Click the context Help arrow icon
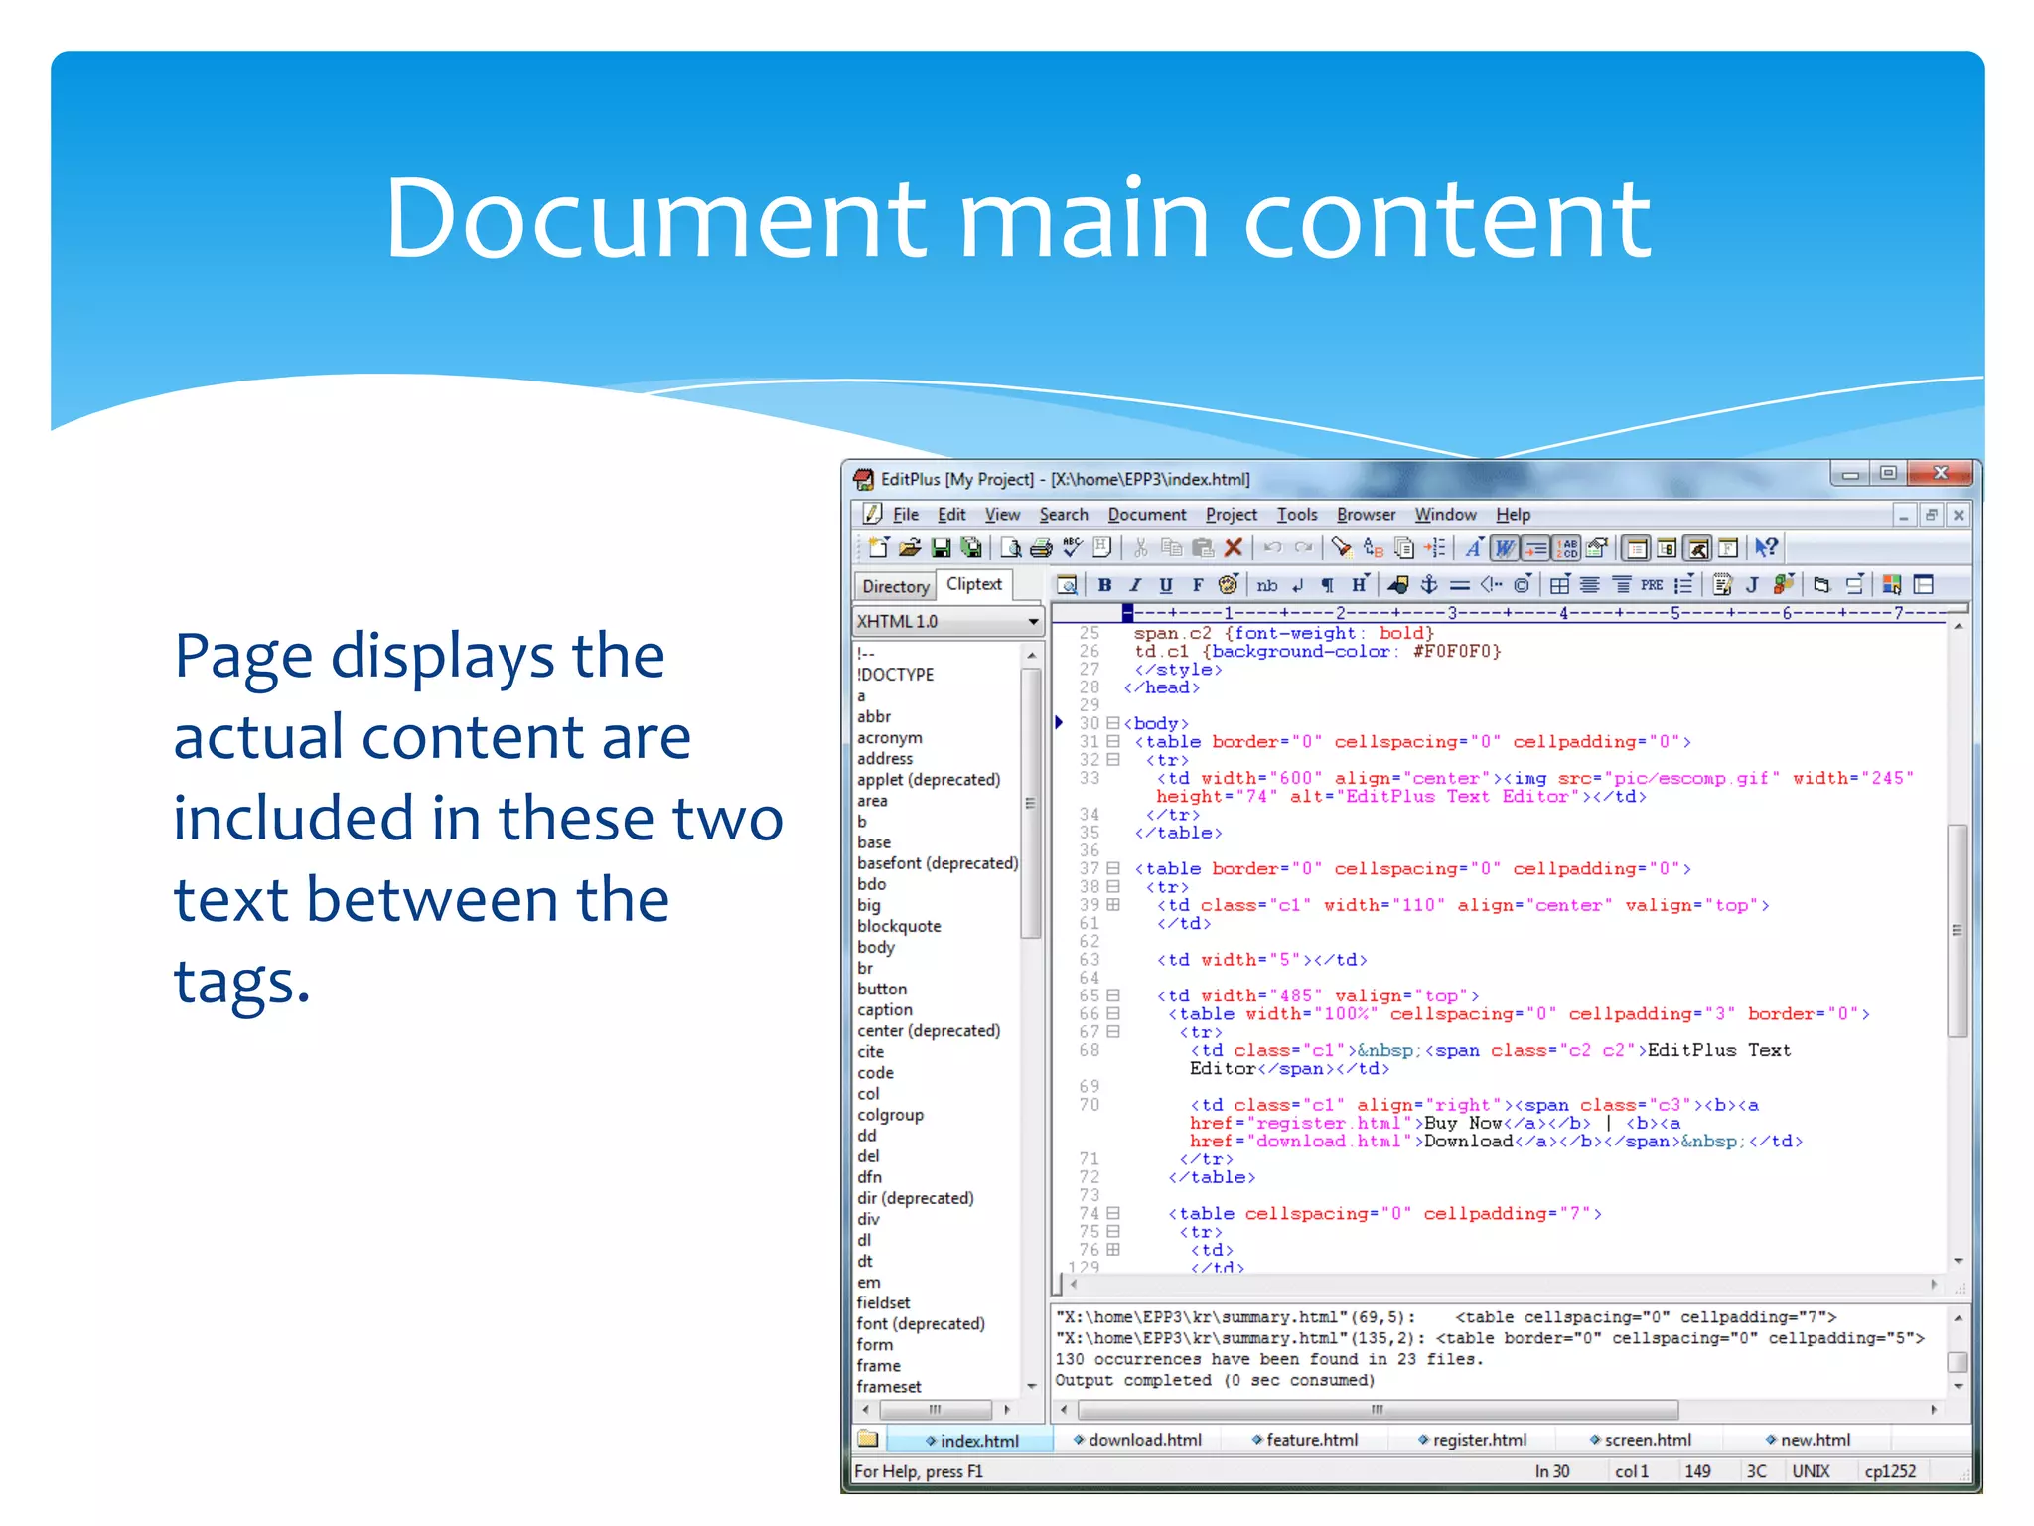The image size is (2034, 1526). click(x=1766, y=547)
